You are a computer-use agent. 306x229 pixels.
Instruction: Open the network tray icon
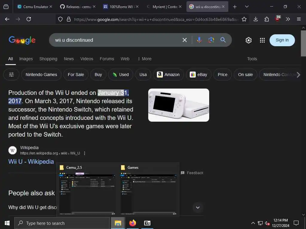260,223
